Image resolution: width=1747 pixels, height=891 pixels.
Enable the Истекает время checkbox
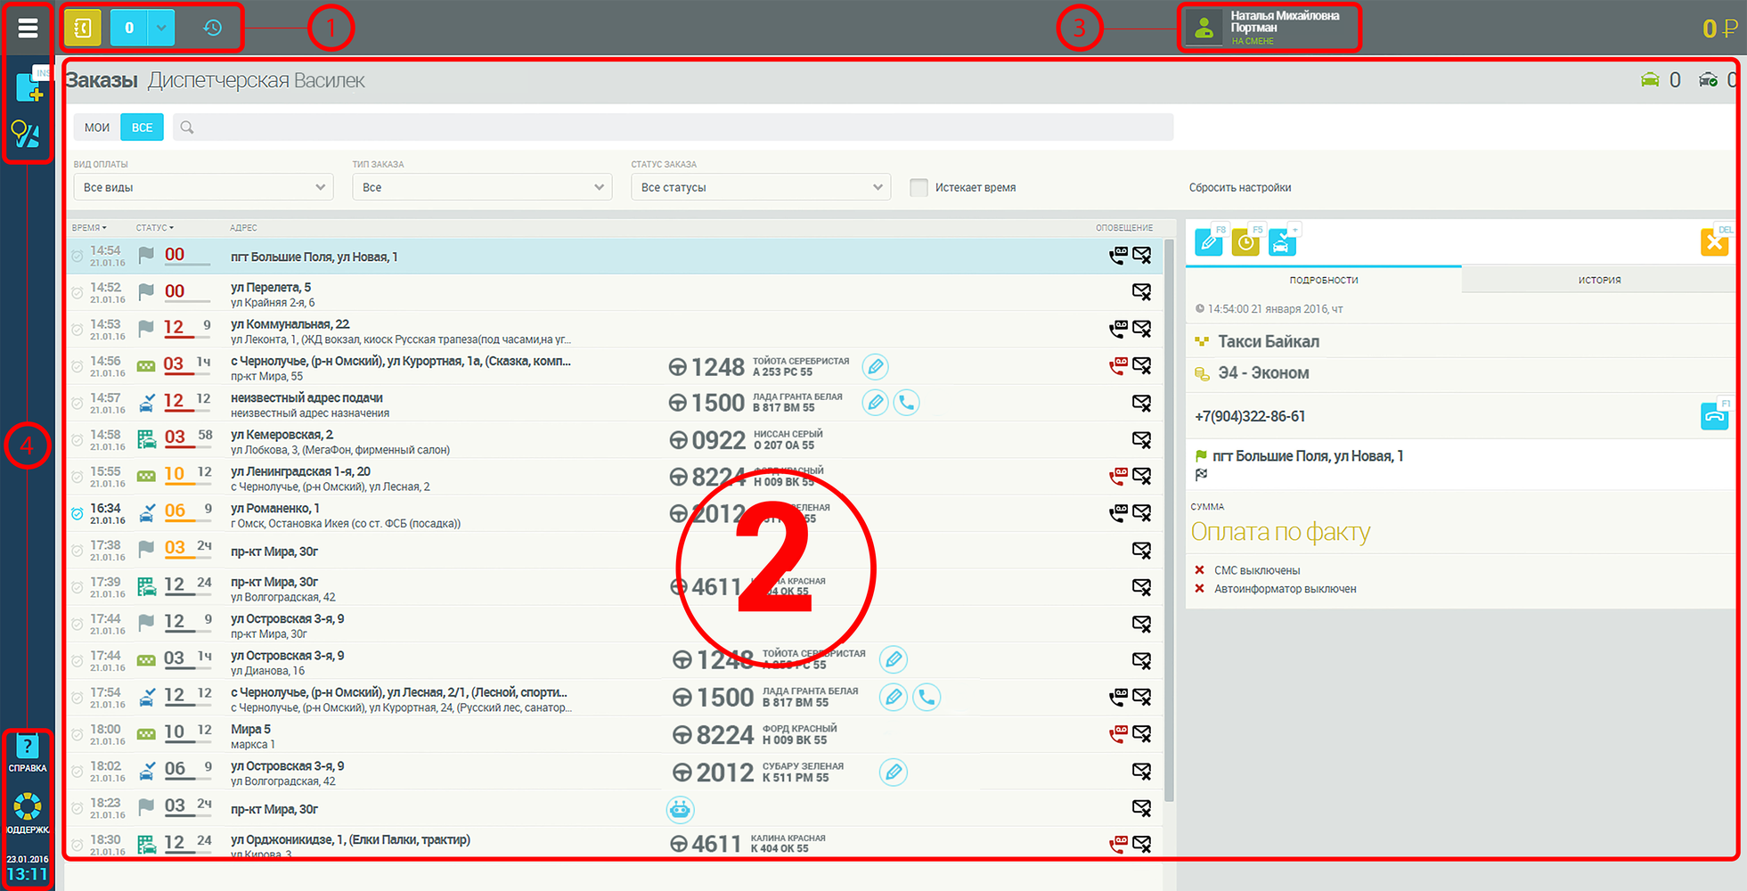[x=918, y=188]
